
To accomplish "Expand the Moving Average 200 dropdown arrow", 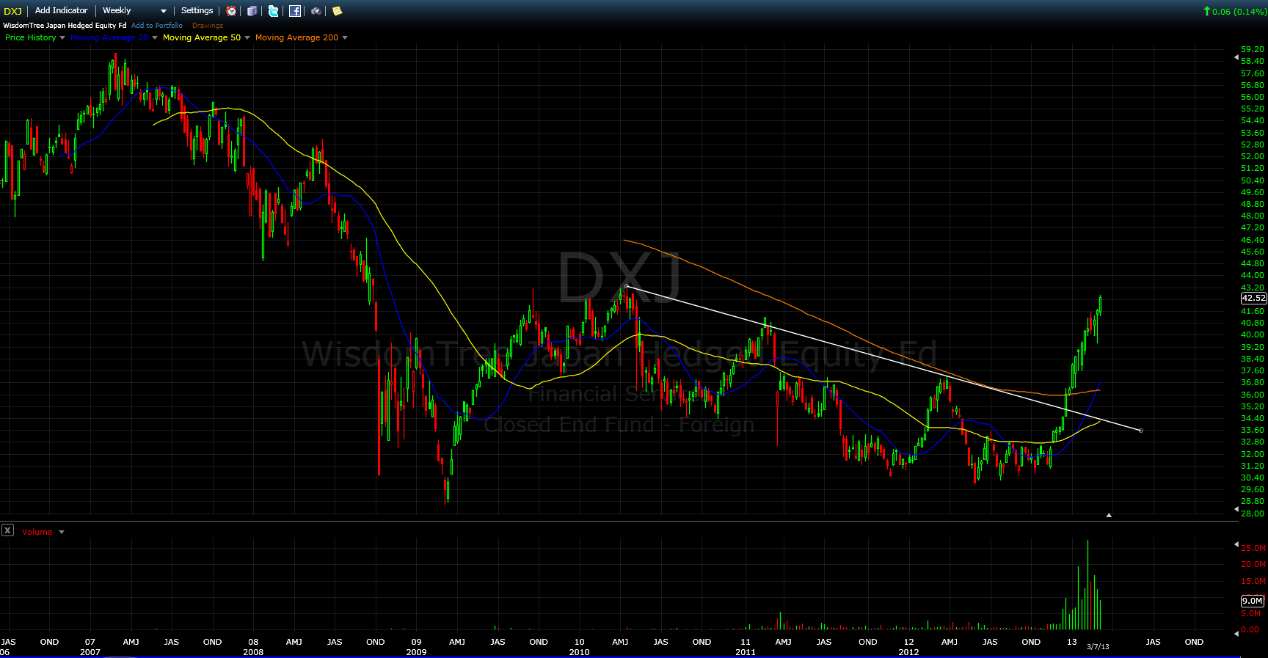I will tap(345, 38).
